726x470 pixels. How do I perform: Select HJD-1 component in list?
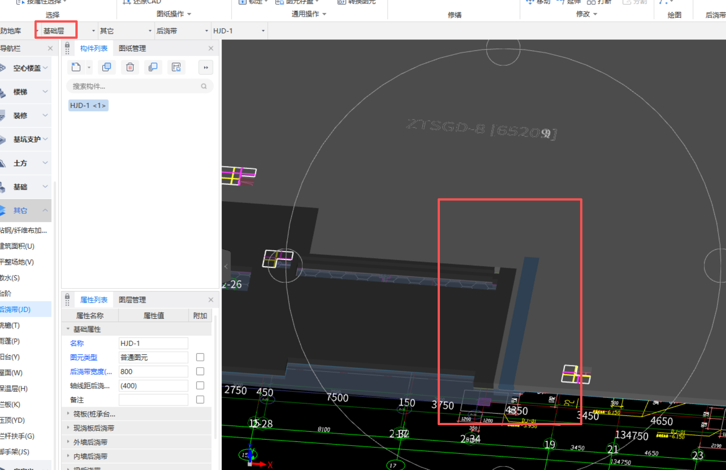[88, 105]
